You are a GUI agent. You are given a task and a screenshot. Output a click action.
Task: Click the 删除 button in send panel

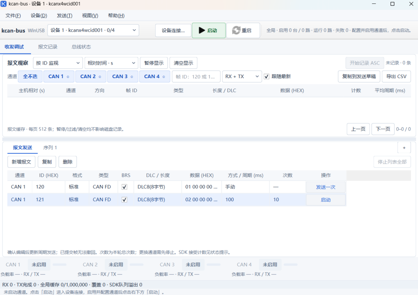tap(68, 162)
